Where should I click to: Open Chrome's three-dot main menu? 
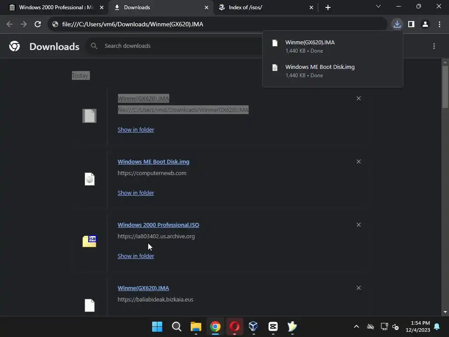point(439,25)
